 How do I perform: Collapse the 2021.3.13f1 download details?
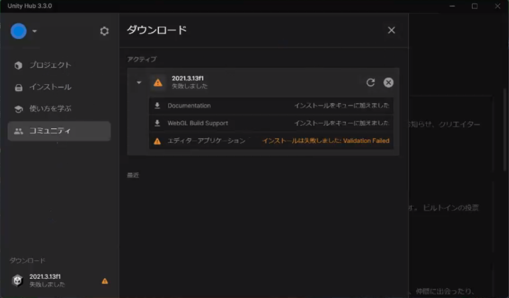(x=139, y=83)
